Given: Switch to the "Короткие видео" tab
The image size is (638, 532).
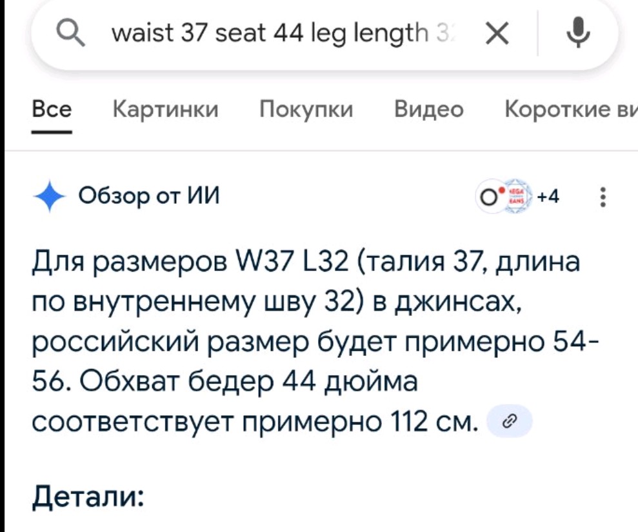Looking at the screenshot, I should [569, 110].
